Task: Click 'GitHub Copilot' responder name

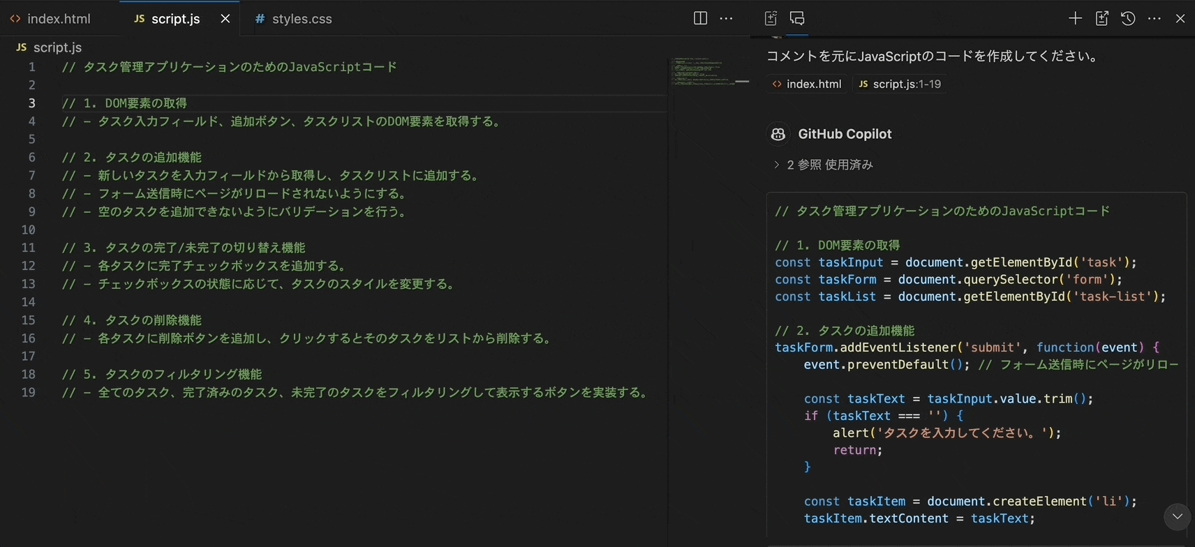Action: coord(845,134)
